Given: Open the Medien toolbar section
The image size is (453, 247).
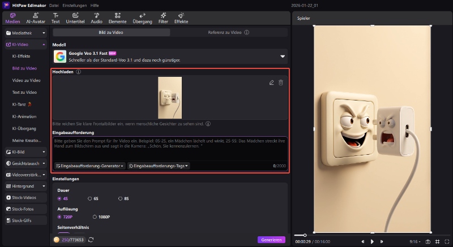Looking at the screenshot, I should (x=12, y=18).
